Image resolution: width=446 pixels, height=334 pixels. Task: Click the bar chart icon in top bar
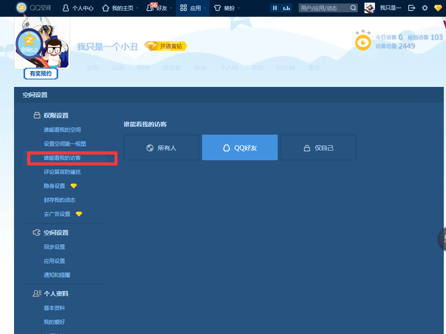point(286,8)
